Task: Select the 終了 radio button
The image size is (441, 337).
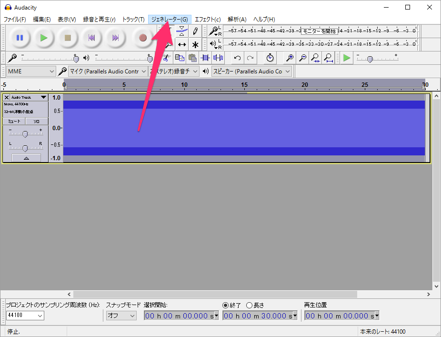Action: click(225, 305)
